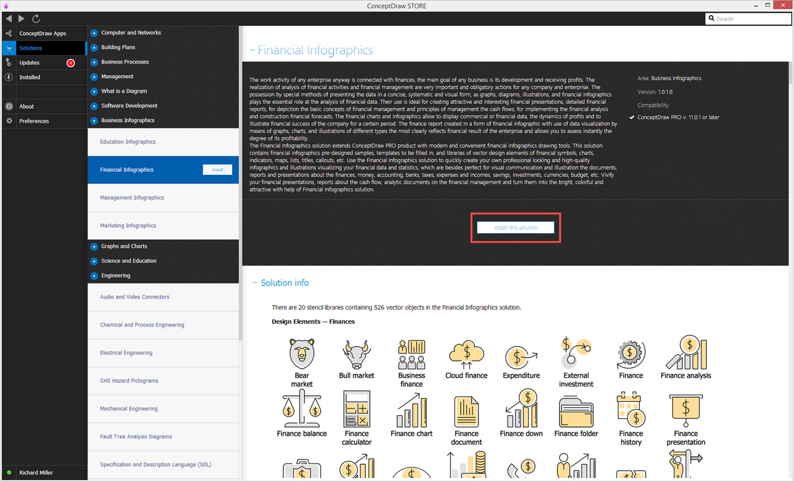This screenshot has width=794, height=482.
Task: Expand the Software Development category
Action: point(95,105)
